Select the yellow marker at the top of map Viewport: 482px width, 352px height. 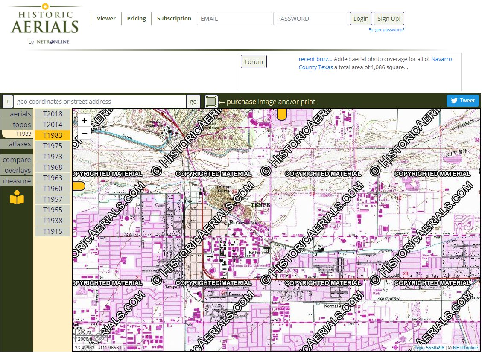coord(283,113)
